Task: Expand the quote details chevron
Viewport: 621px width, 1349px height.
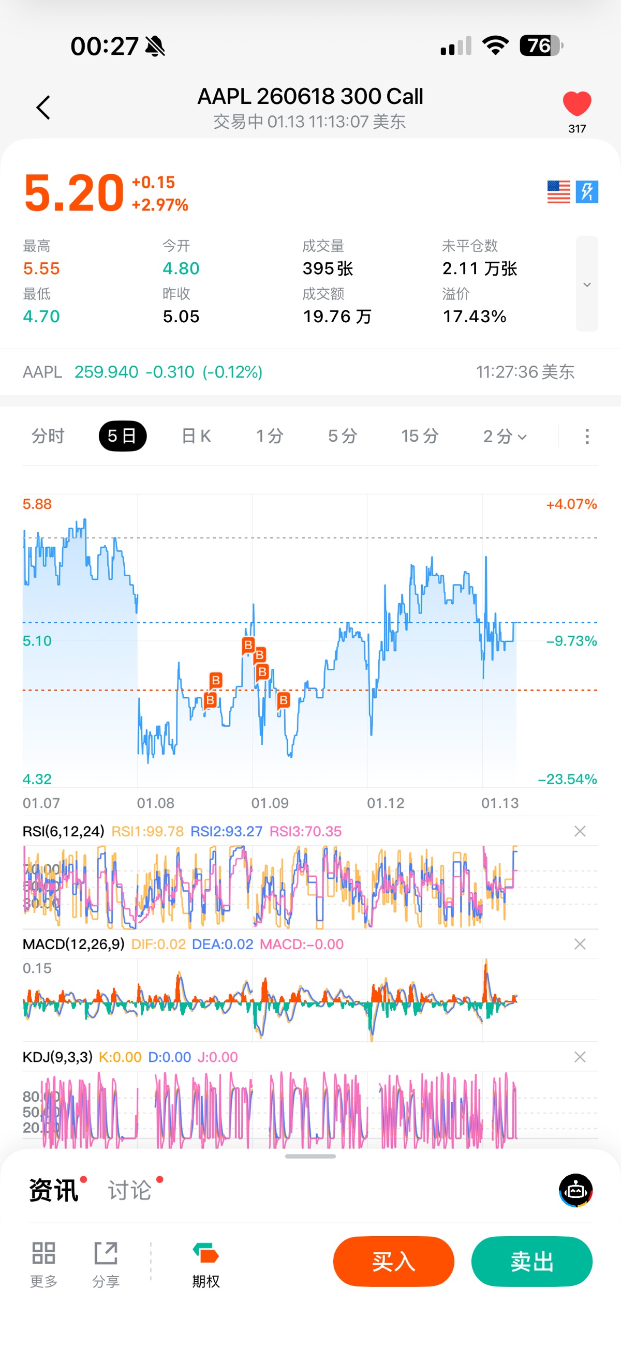Action: [586, 284]
